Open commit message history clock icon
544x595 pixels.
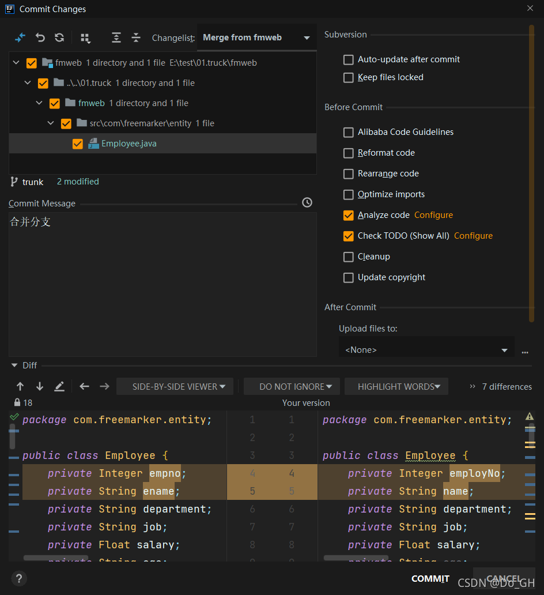point(307,202)
